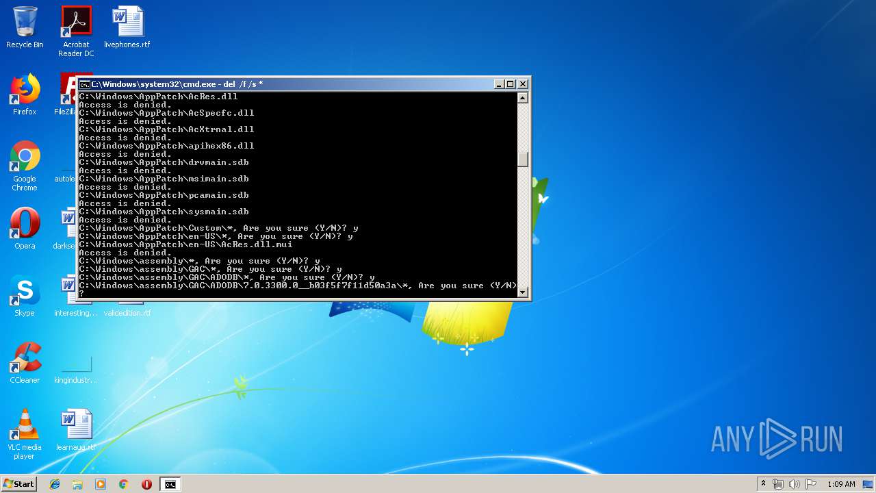
Task: Click the line 'C:\Windows\AppPatch\apihex86.dll'
Action: click(x=166, y=146)
